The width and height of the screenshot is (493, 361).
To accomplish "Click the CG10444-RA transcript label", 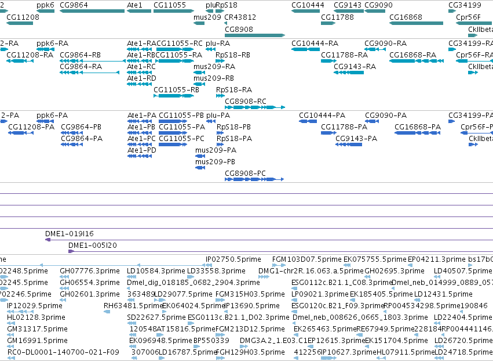I will pos(315,43).
